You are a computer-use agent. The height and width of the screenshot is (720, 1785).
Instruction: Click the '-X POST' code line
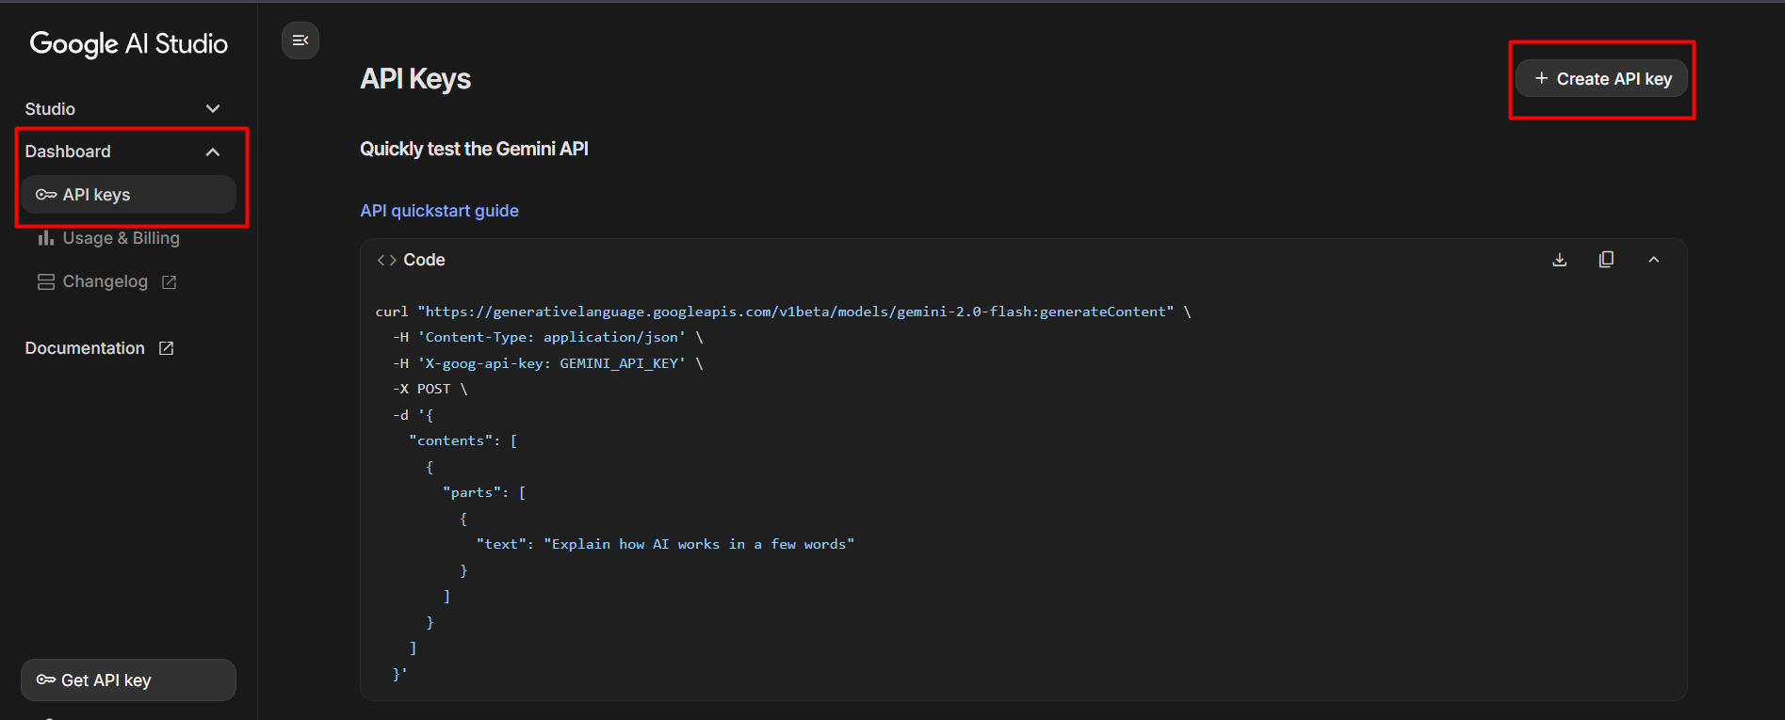point(430,389)
